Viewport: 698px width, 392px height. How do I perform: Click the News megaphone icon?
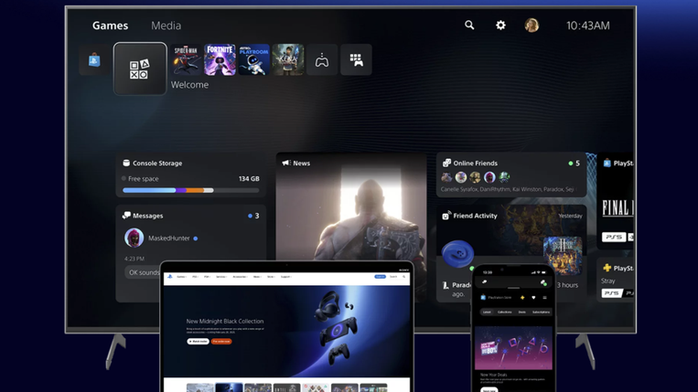tap(286, 164)
